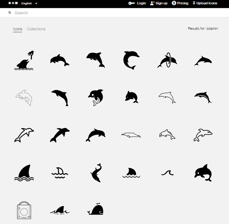Select the small chubby dolphin icon in second row
The image size is (229, 224).
132,97
